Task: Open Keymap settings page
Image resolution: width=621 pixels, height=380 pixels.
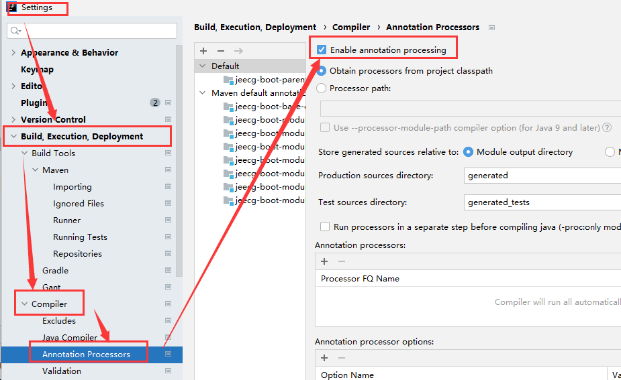Action: coord(37,70)
